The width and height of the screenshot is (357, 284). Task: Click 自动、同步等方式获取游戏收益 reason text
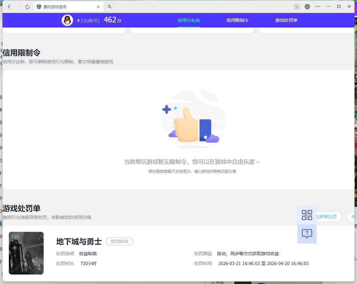pyautogui.click(x=248, y=254)
